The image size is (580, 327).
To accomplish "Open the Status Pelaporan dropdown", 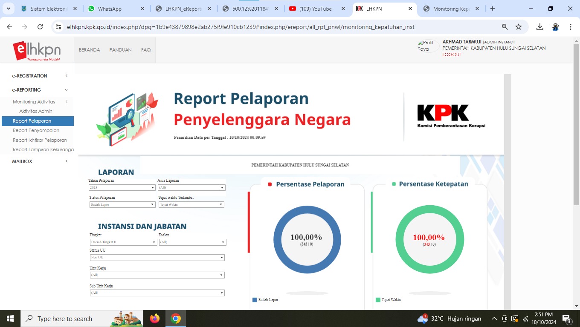I will (x=122, y=204).
